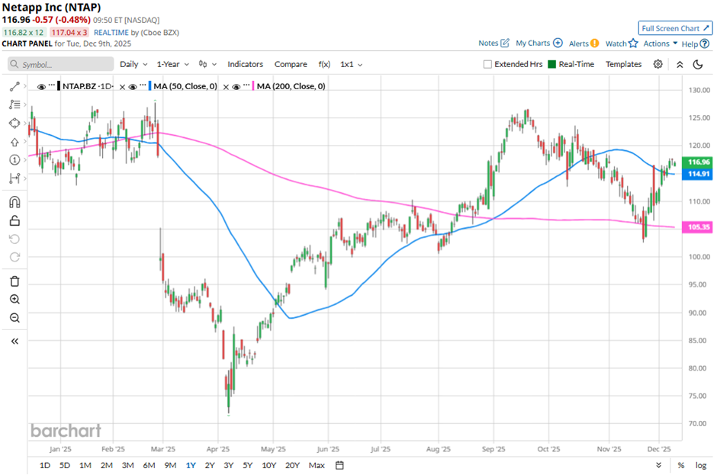Toggle the Real-Time checkbox
This screenshot has height=475, width=717.
[552, 65]
